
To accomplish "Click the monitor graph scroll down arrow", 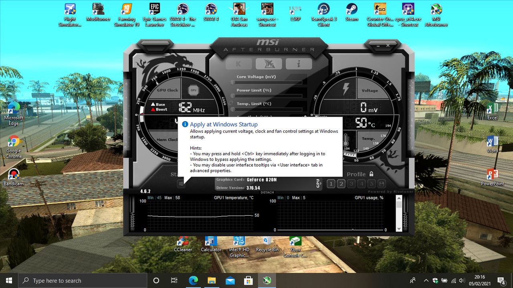I will [x=399, y=228].
